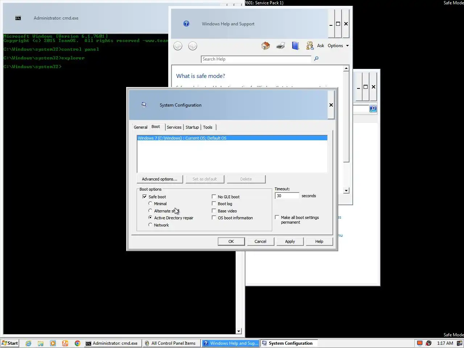Select Windows 7 boot entry in list
The width and height of the screenshot is (464, 348).
pos(232,138)
